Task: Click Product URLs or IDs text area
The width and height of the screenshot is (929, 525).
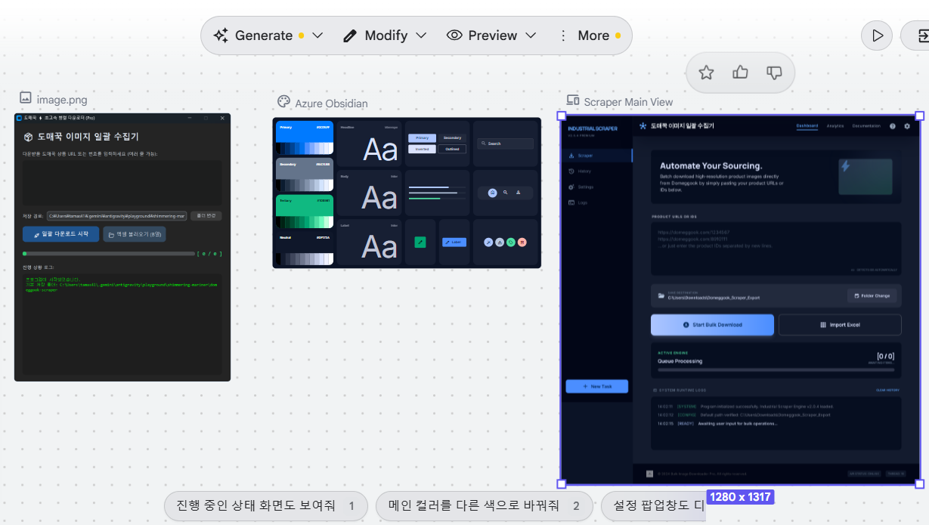Action: click(776, 249)
